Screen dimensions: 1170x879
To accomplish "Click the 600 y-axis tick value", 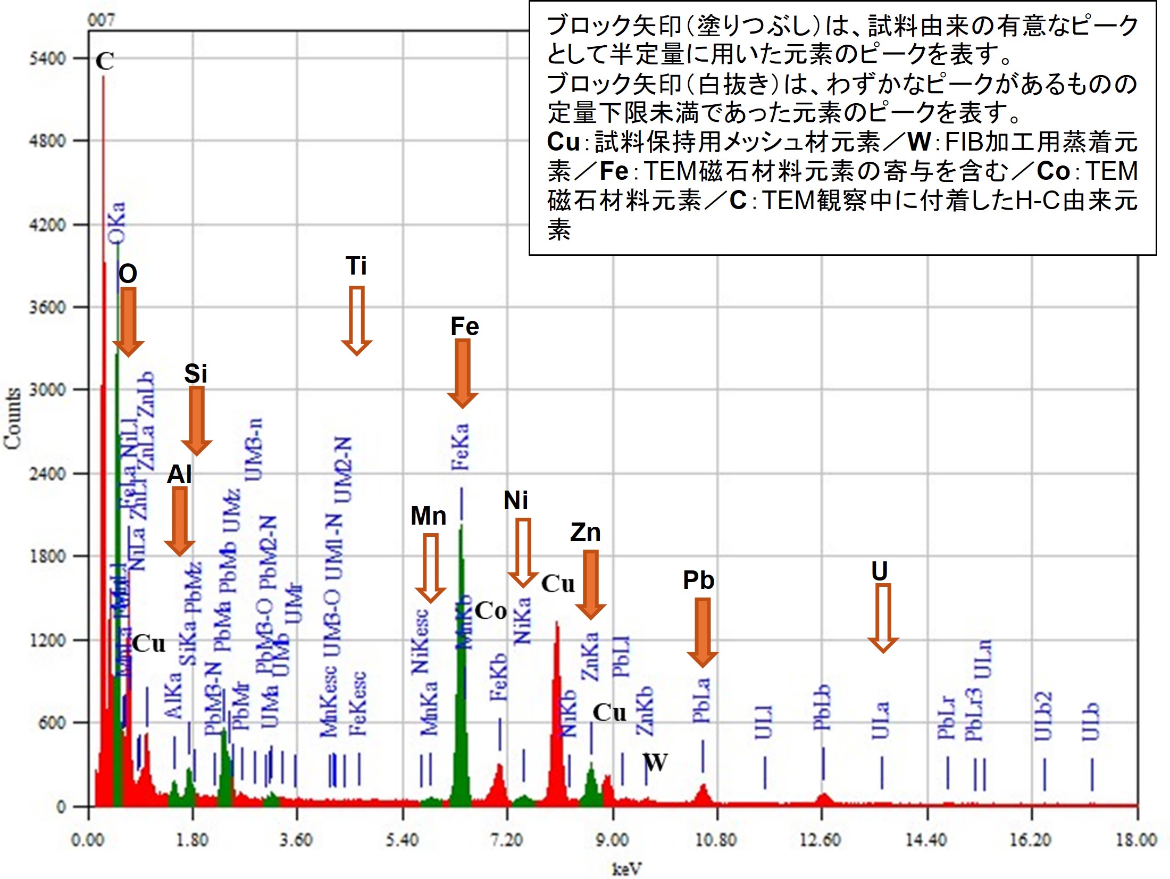I will coord(53,723).
